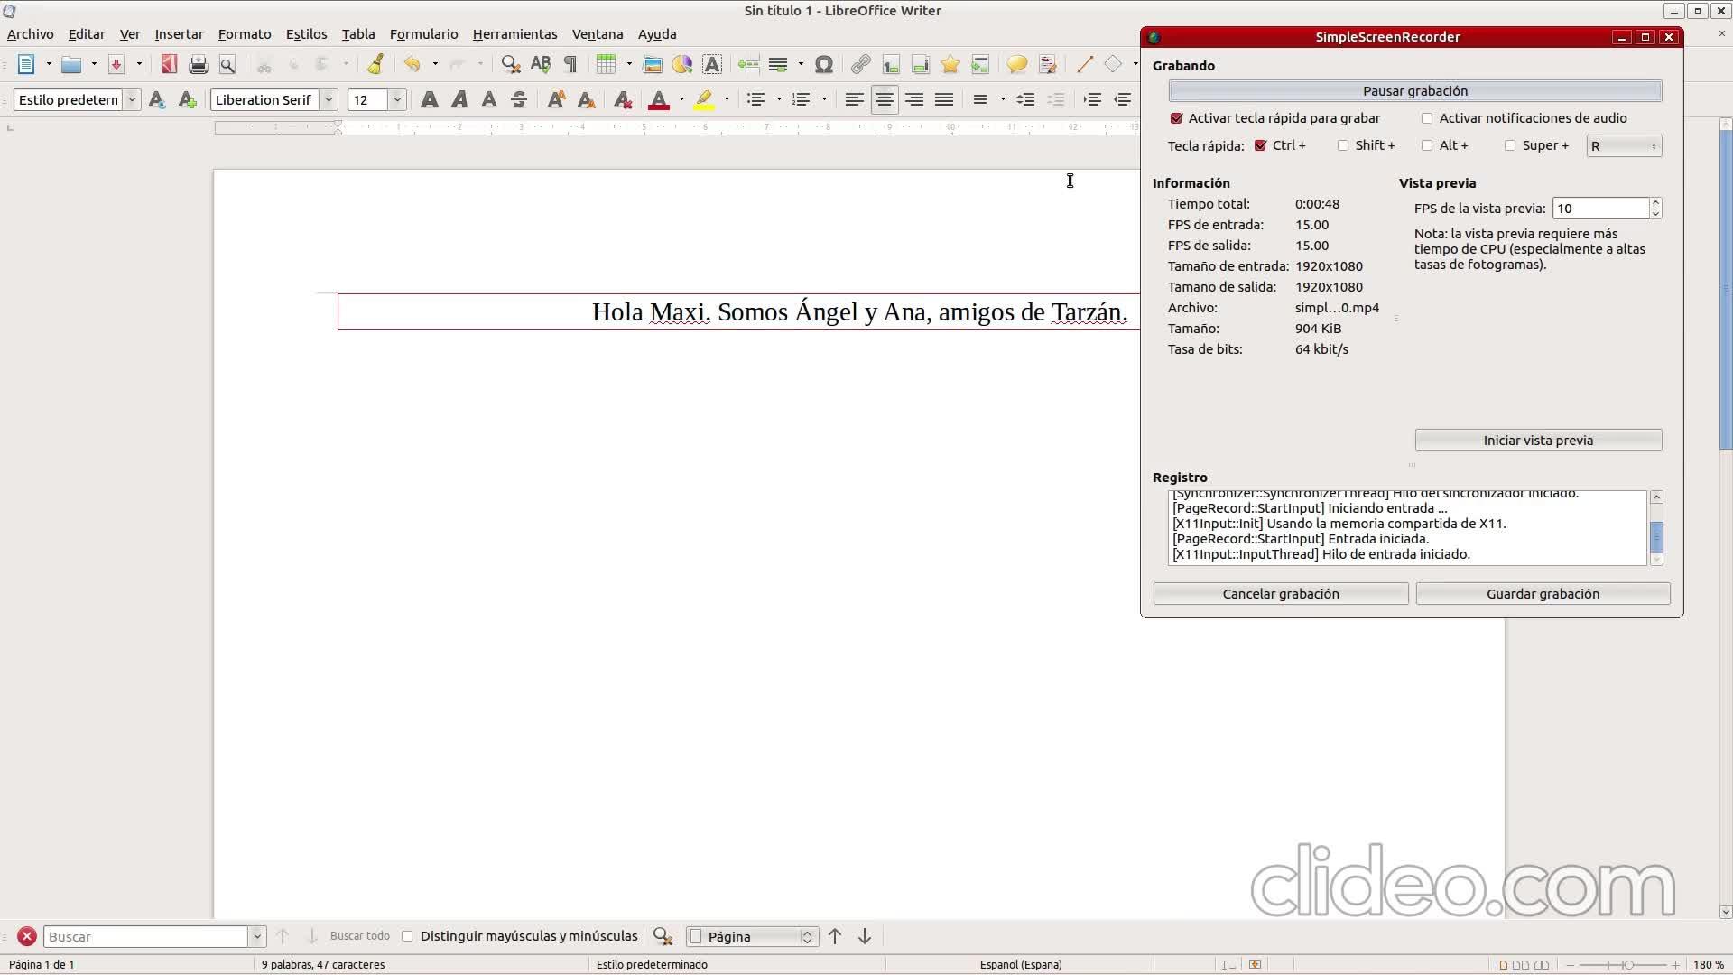Click Insert comment speech bubble icon

tap(1016, 64)
